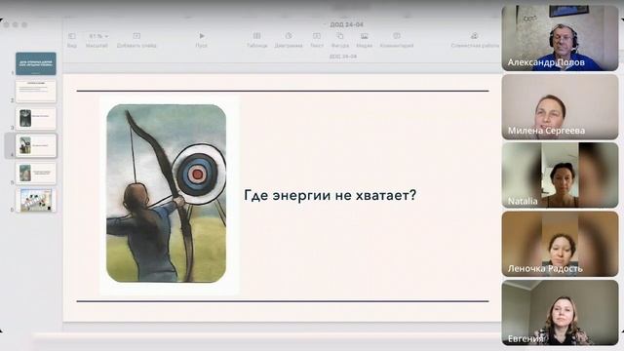Click the text 'Где энергии не хватает?'
Screen dimensions: 624x351
(330, 195)
